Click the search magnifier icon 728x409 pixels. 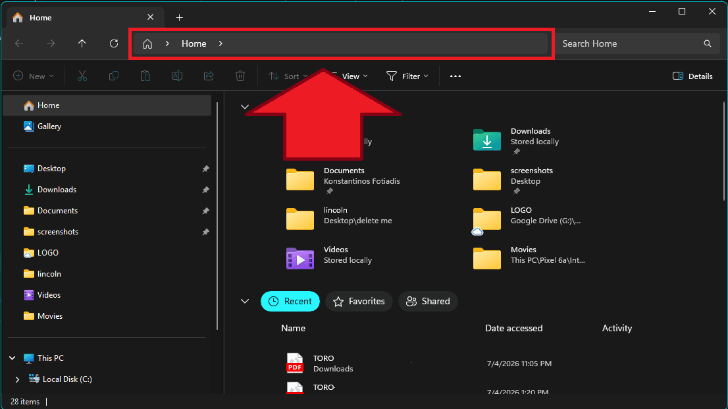pos(707,43)
